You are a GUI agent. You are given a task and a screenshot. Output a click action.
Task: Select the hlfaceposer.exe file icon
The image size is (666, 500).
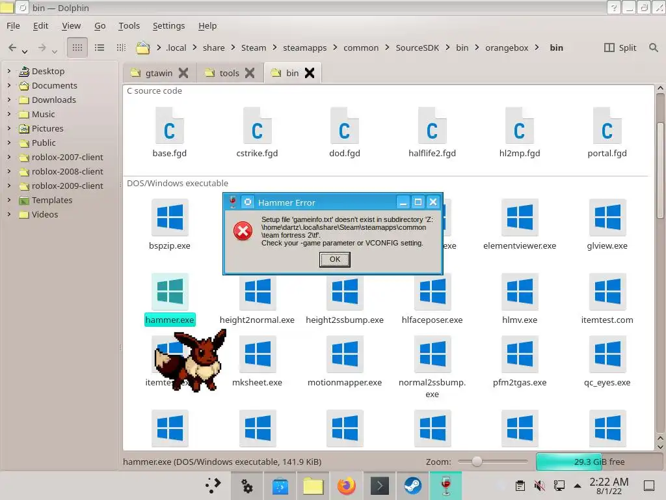433,292
